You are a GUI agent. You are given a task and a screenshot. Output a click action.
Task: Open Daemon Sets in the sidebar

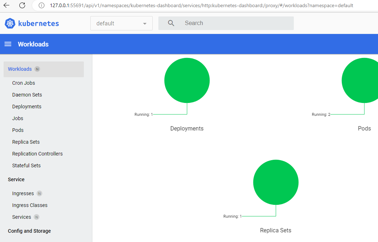[x=27, y=95]
